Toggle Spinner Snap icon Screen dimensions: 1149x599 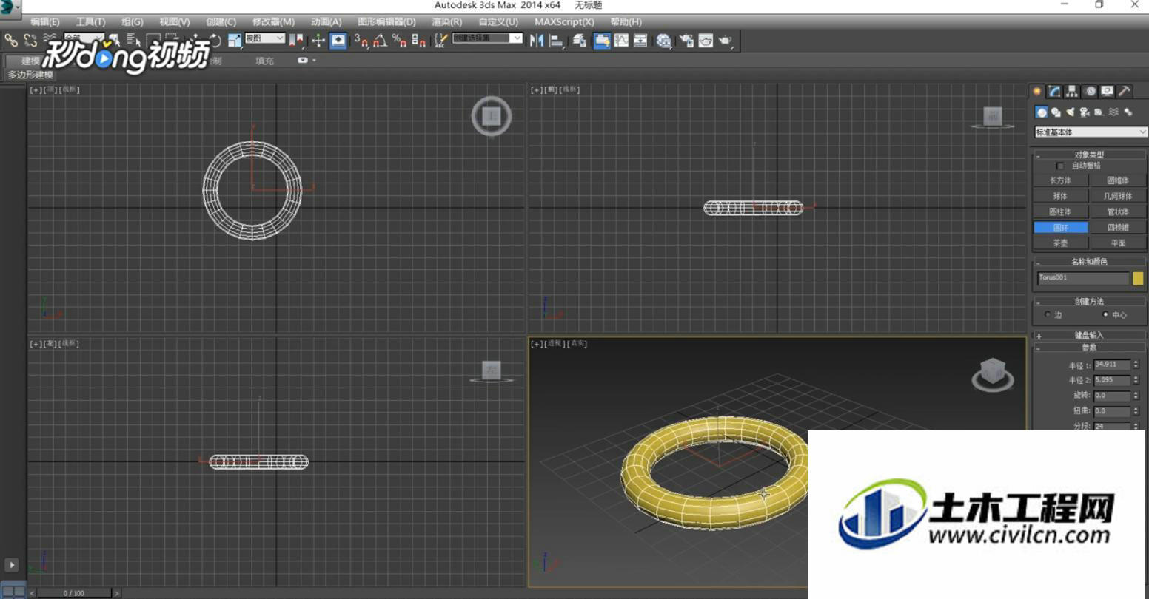coord(418,41)
